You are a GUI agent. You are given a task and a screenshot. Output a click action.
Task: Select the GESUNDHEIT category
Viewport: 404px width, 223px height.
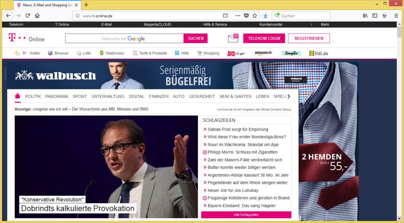202,96
